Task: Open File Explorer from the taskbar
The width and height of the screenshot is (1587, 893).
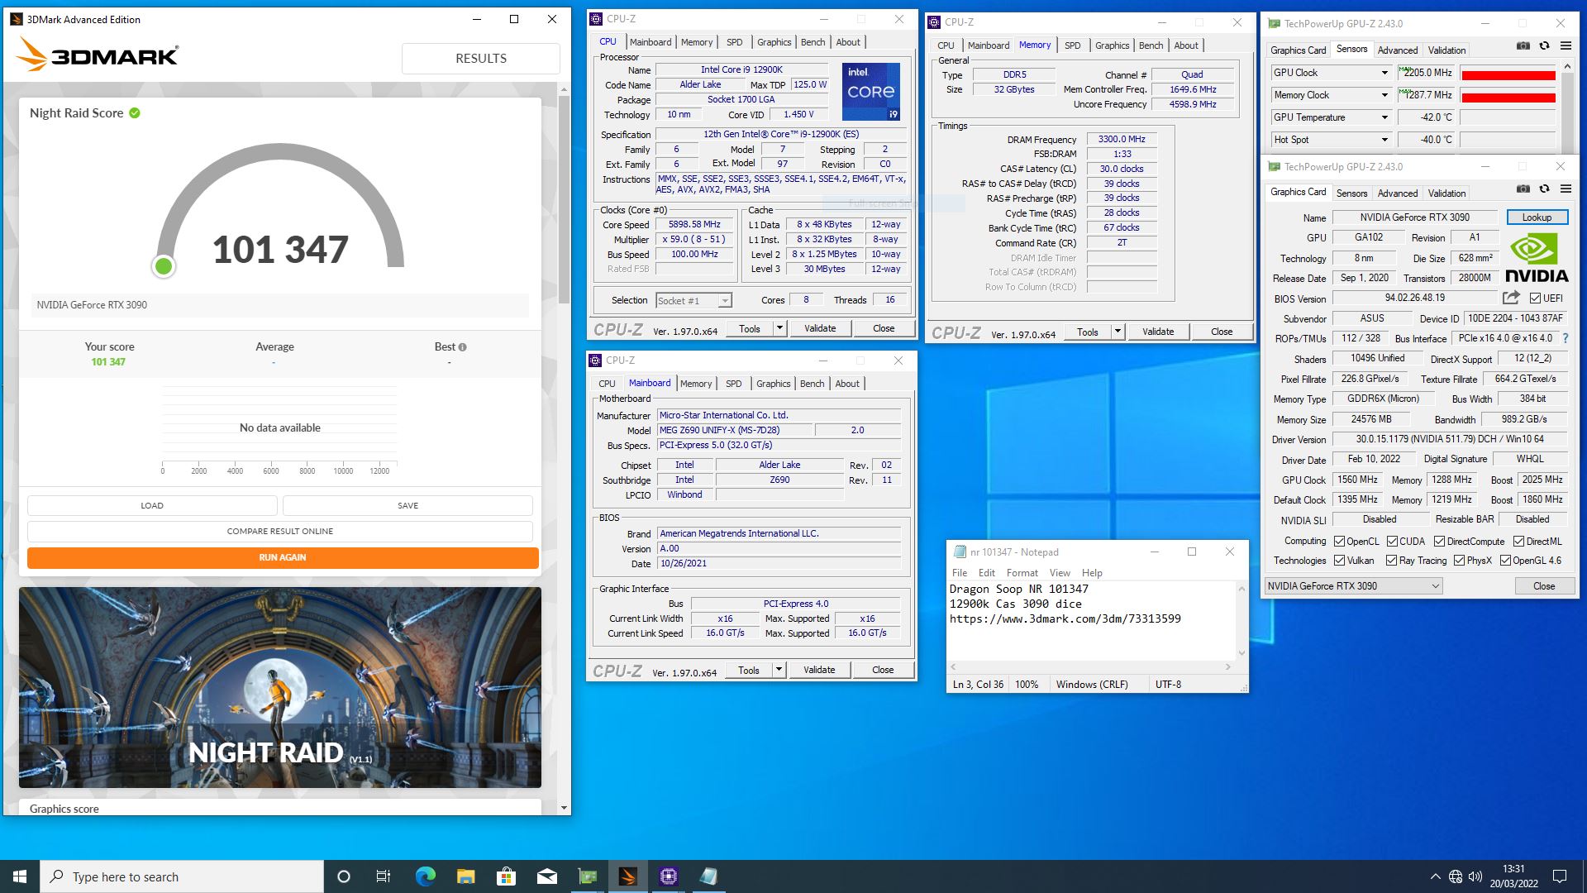Action: point(465,876)
